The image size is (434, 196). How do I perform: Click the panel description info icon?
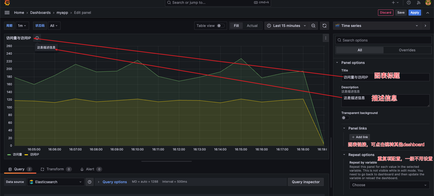click(x=37, y=38)
